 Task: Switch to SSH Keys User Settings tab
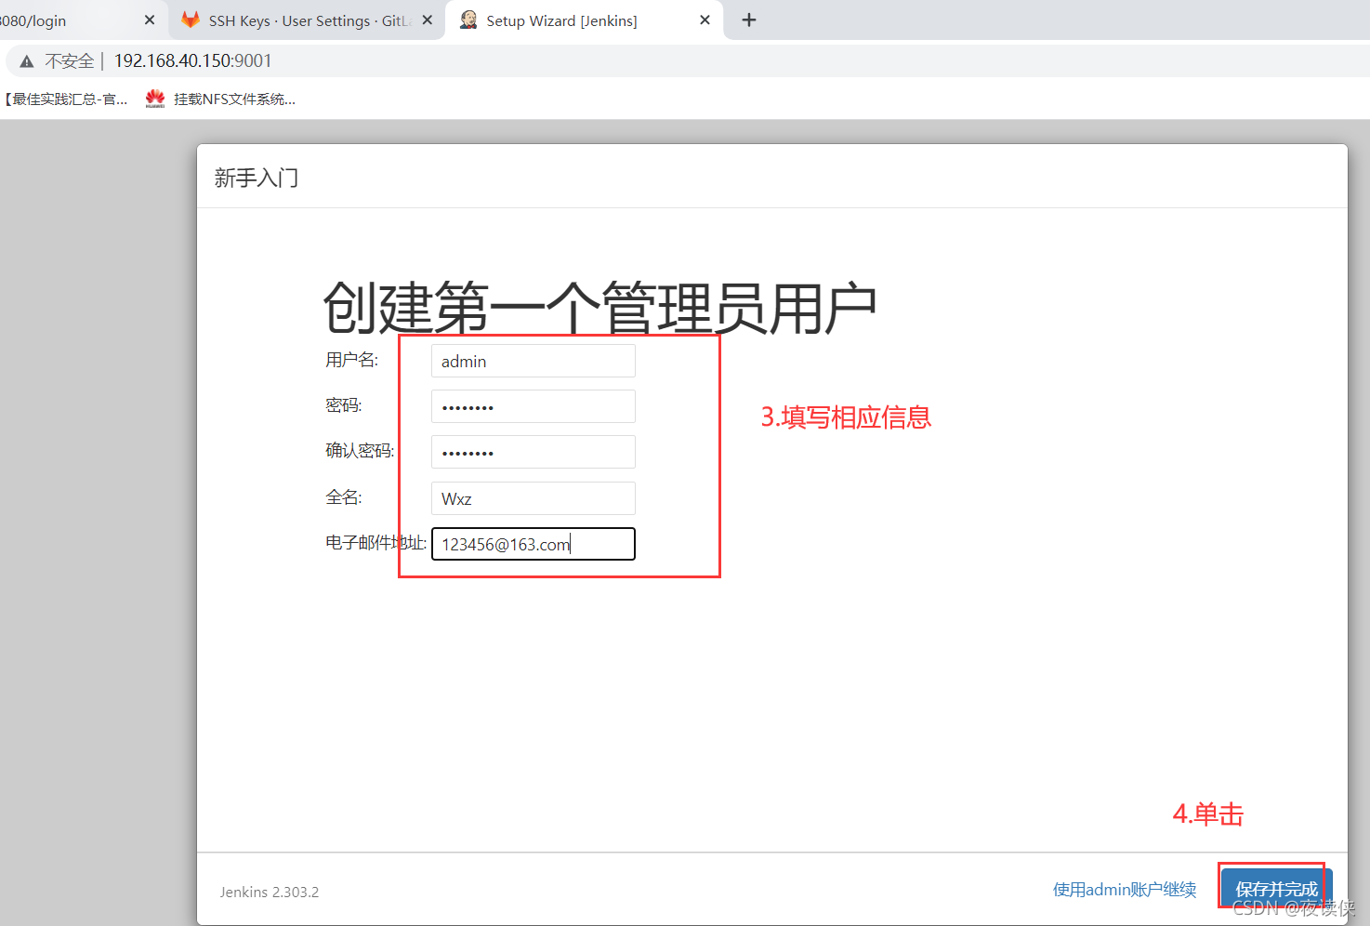(307, 20)
